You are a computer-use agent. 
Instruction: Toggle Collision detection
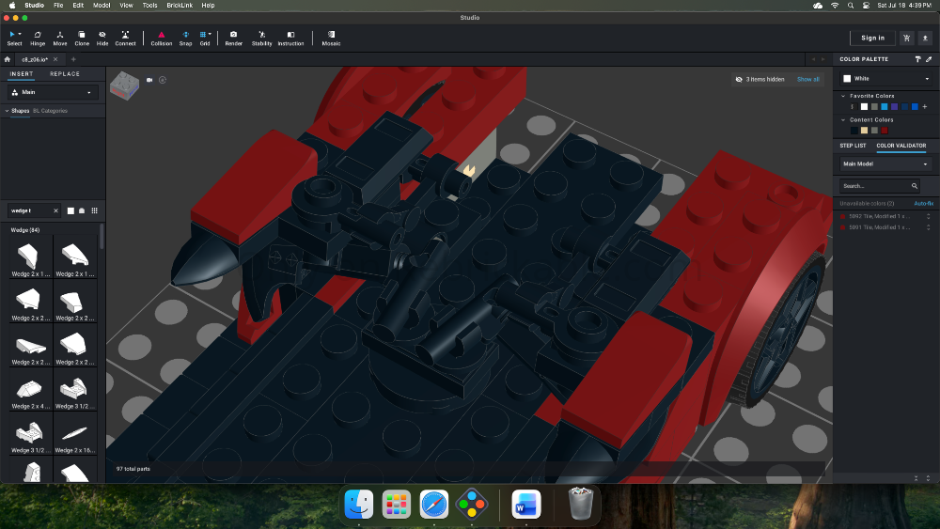pyautogui.click(x=162, y=39)
